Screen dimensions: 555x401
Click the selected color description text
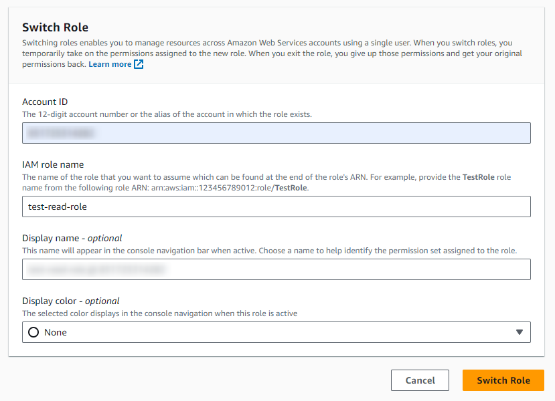pyautogui.click(x=159, y=313)
